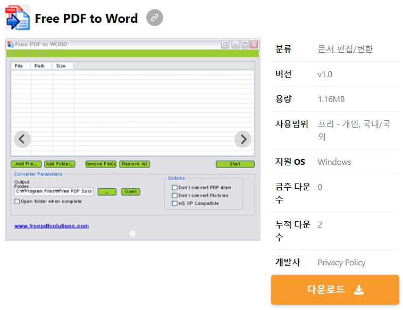The image size is (403, 310).
Task: Click the 버전 label
Action: (283, 74)
